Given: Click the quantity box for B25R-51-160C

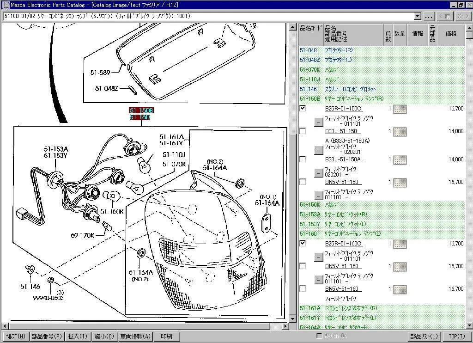Looking at the screenshot, I should click(400, 244).
